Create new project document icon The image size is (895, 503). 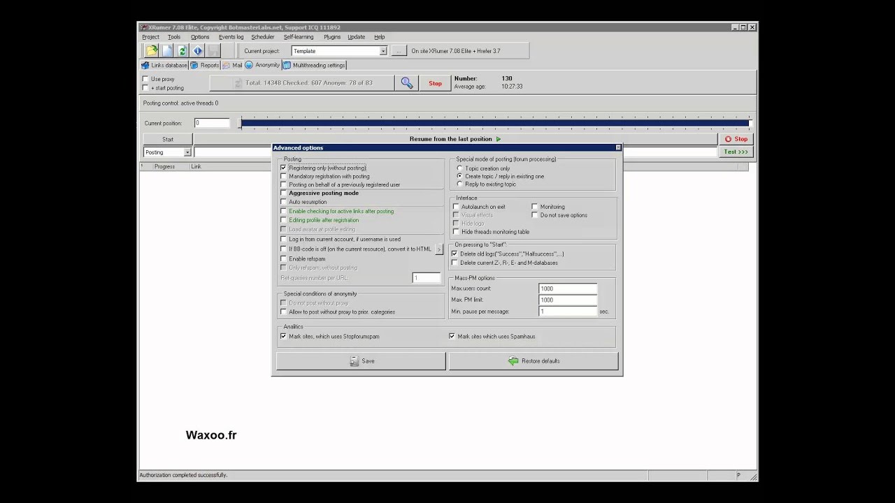(167, 50)
